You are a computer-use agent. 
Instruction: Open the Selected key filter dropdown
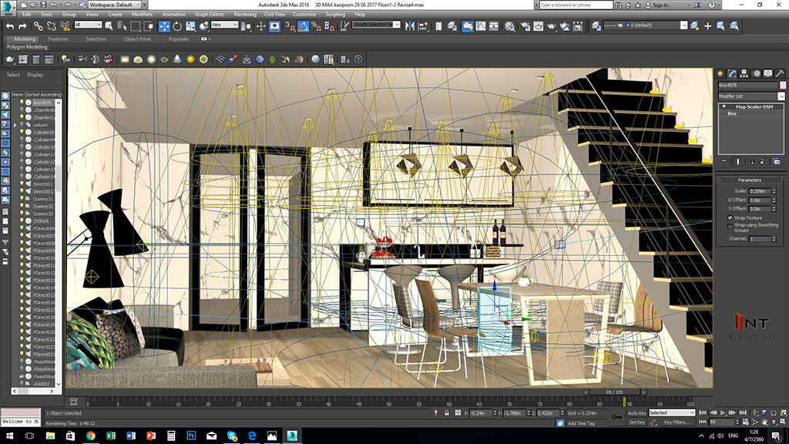click(672, 413)
